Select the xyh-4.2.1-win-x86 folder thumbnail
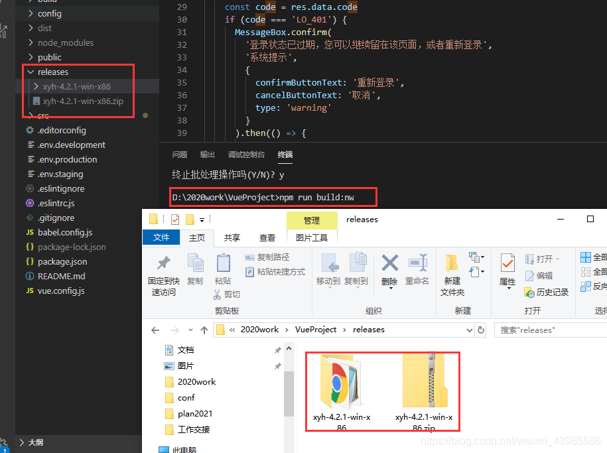607x453 pixels. click(342, 392)
